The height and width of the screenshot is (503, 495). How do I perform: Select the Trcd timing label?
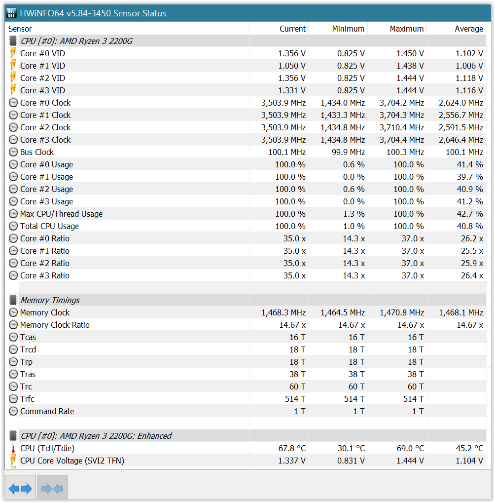[28, 349]
